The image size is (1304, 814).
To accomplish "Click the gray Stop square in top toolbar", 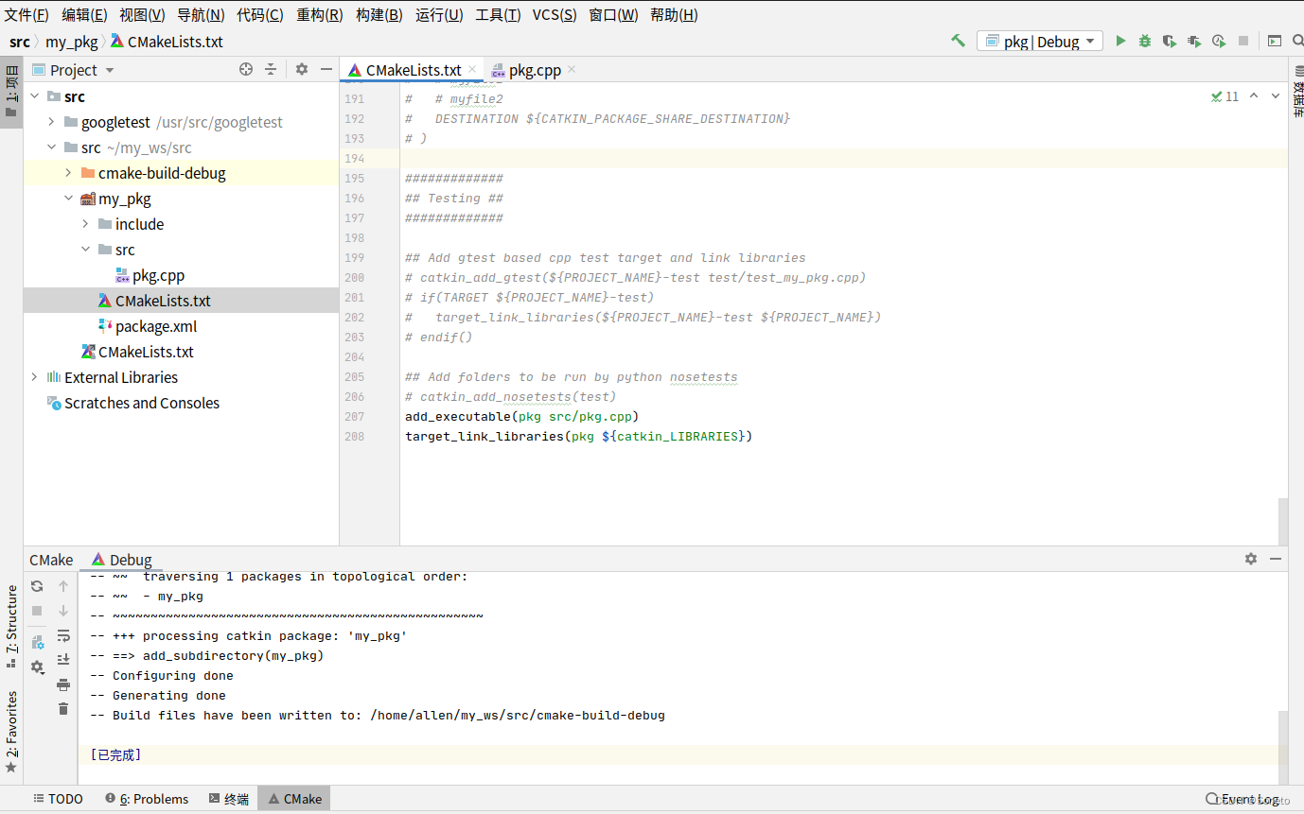I will (1243, 41).
